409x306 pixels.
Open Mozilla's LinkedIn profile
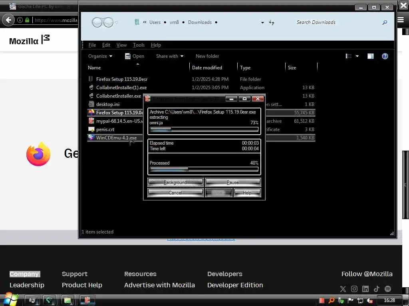tap(365, 289)
